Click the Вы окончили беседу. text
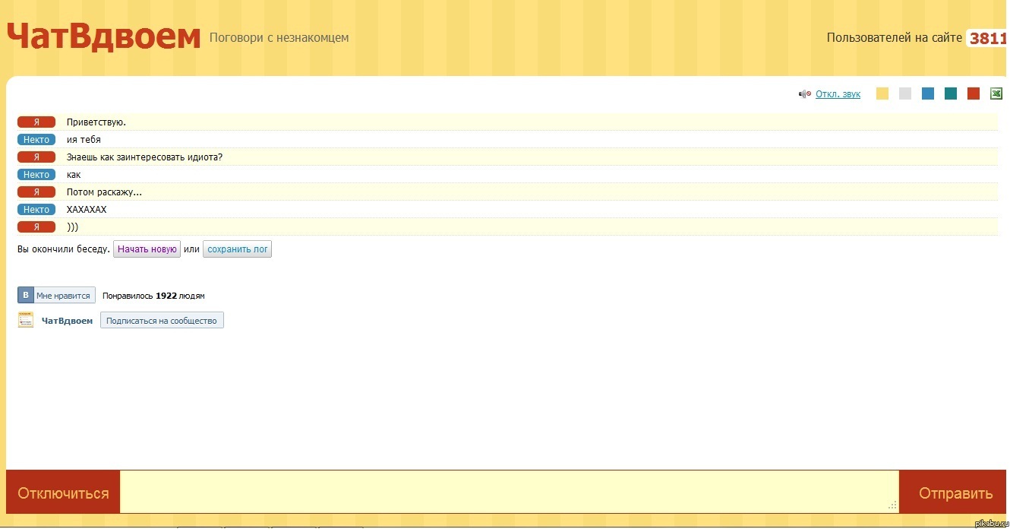This screenshot has width=1010, height=529. coord(64,249)
